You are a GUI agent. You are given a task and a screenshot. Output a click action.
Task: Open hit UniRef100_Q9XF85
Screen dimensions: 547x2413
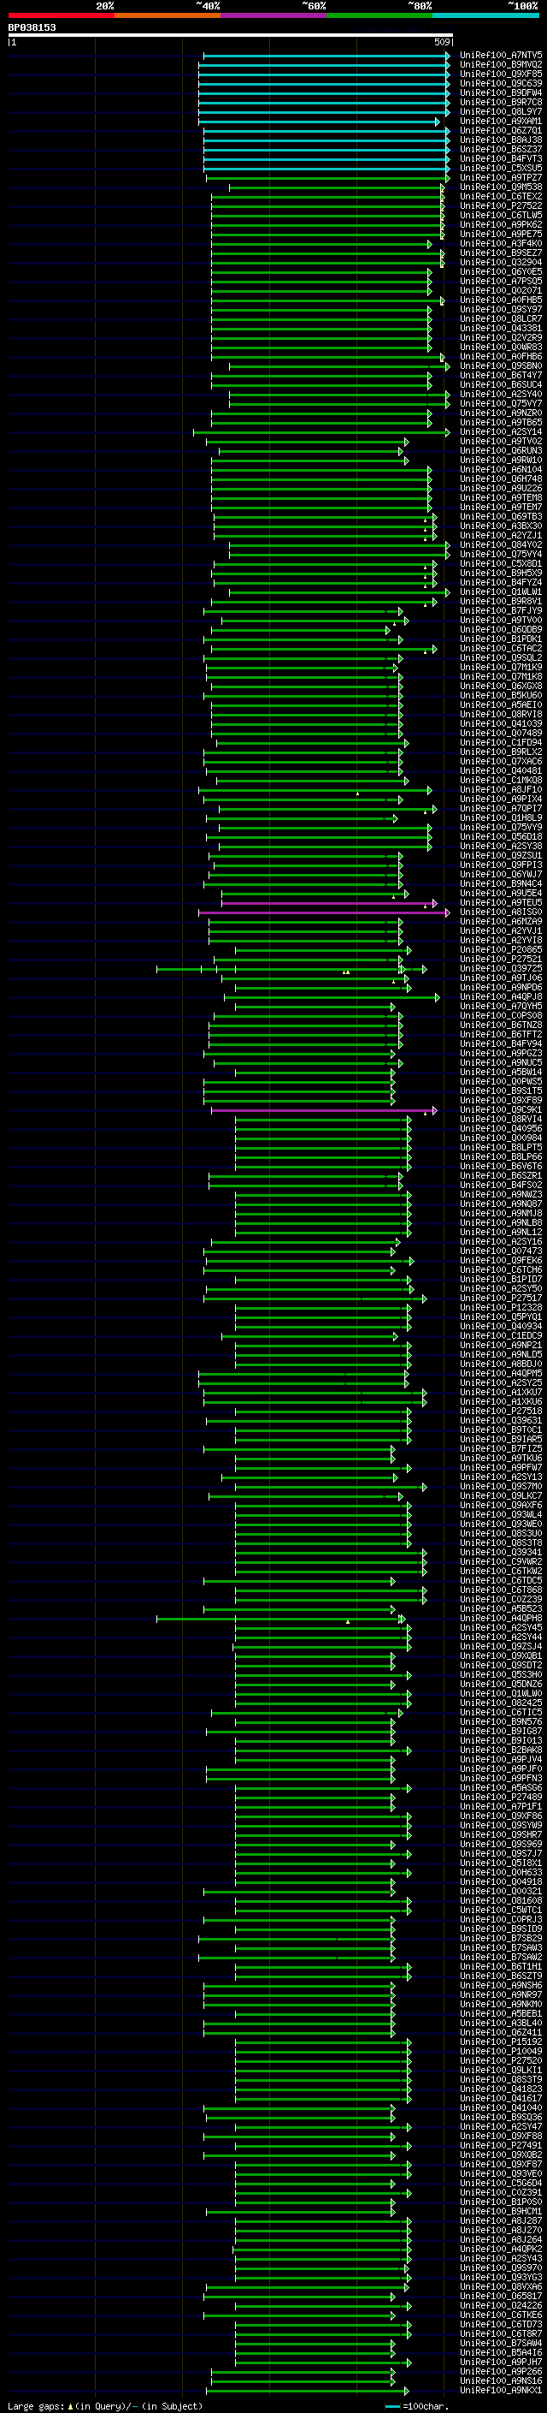point(500,74)
